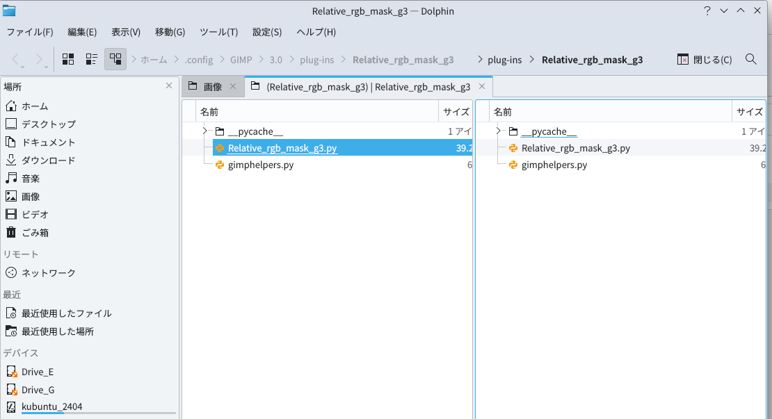The height and width of the screenshot is (419, 772).
Task: Sort right pane by サイズ column
Action: (748, 112)
